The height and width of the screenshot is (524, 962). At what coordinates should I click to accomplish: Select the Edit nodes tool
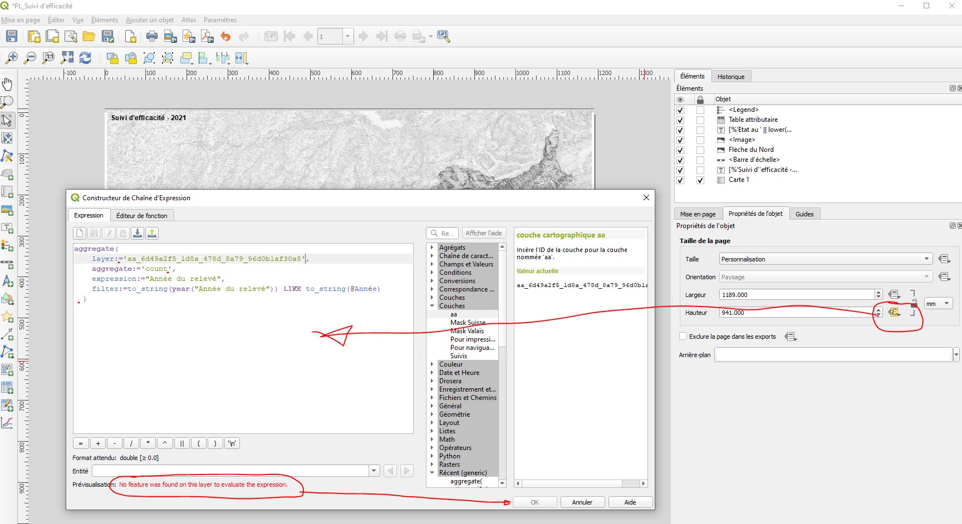(7, 155)
